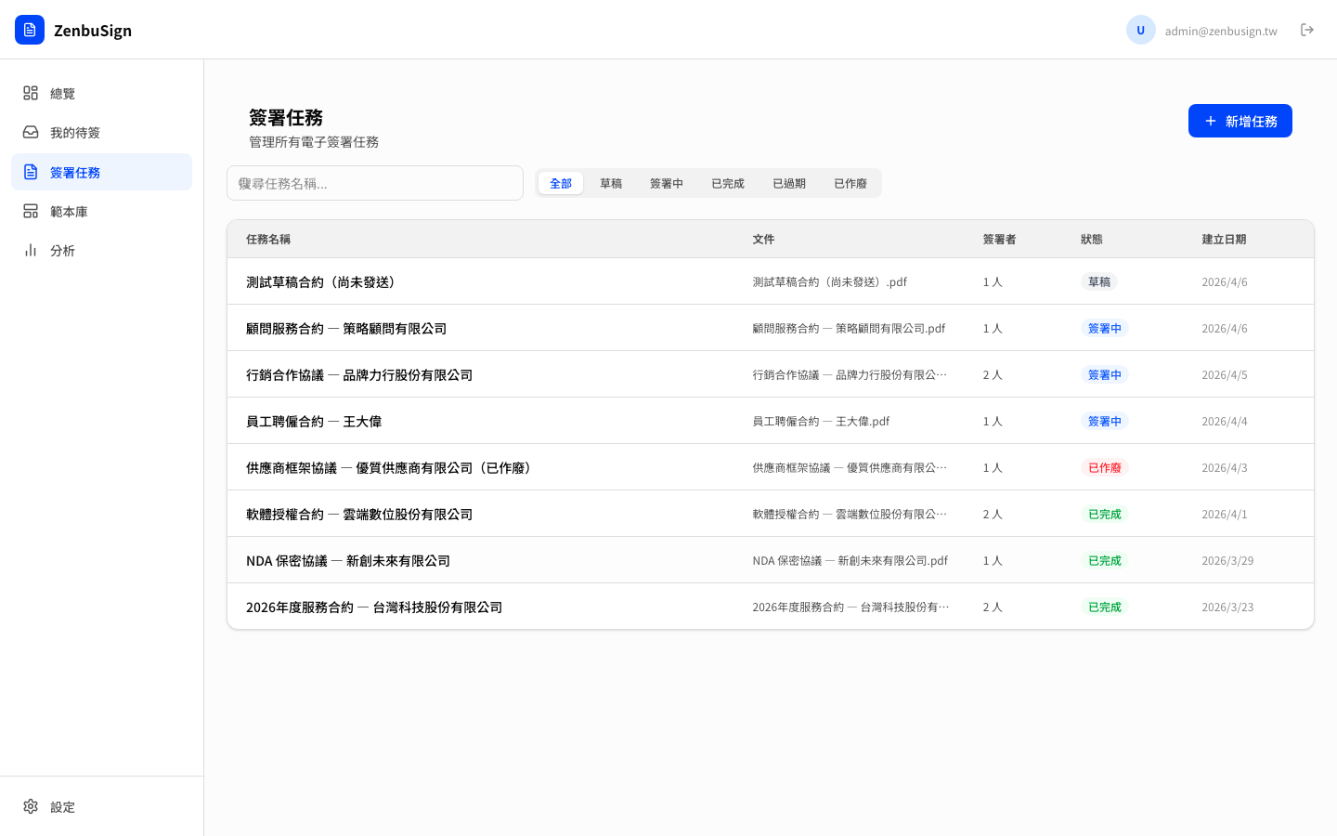Go to 範本庫 in sidebar
The width and height of the screenshot is (1337, 836).
(101, 211)
